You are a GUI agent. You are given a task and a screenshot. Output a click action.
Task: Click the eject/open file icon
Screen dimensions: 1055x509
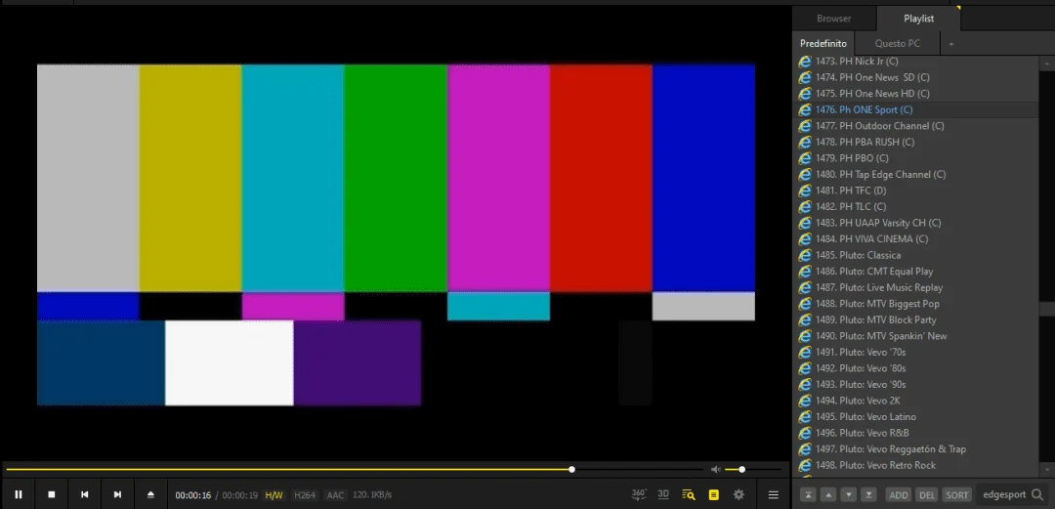click(150, 494)
